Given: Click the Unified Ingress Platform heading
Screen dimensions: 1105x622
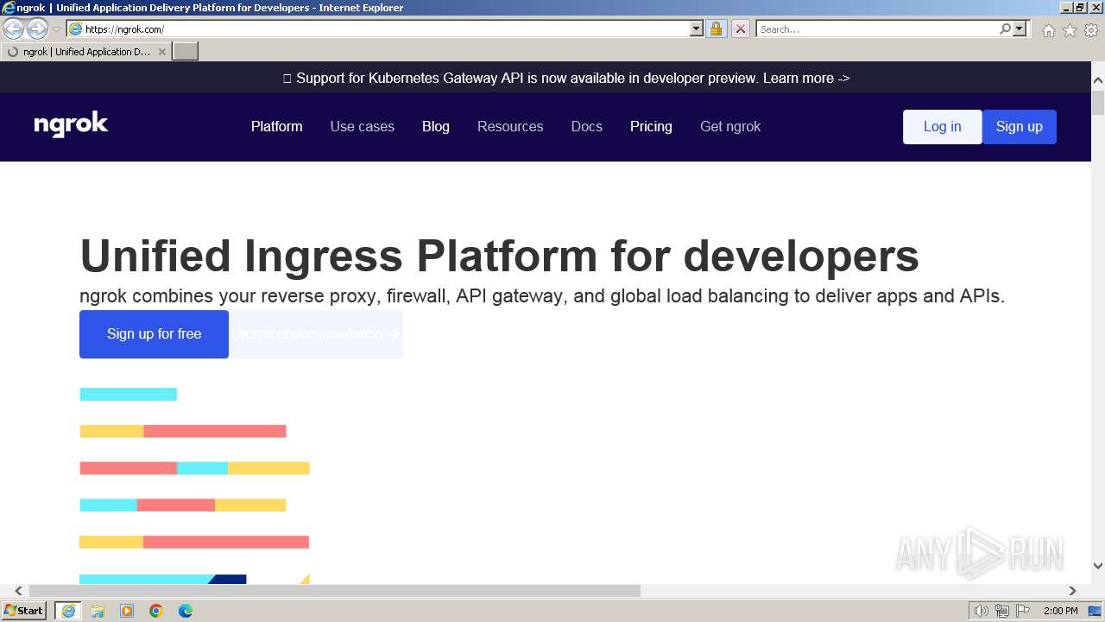Looking at the screenshot, I should pyautogui.click(x=499, y=256).
